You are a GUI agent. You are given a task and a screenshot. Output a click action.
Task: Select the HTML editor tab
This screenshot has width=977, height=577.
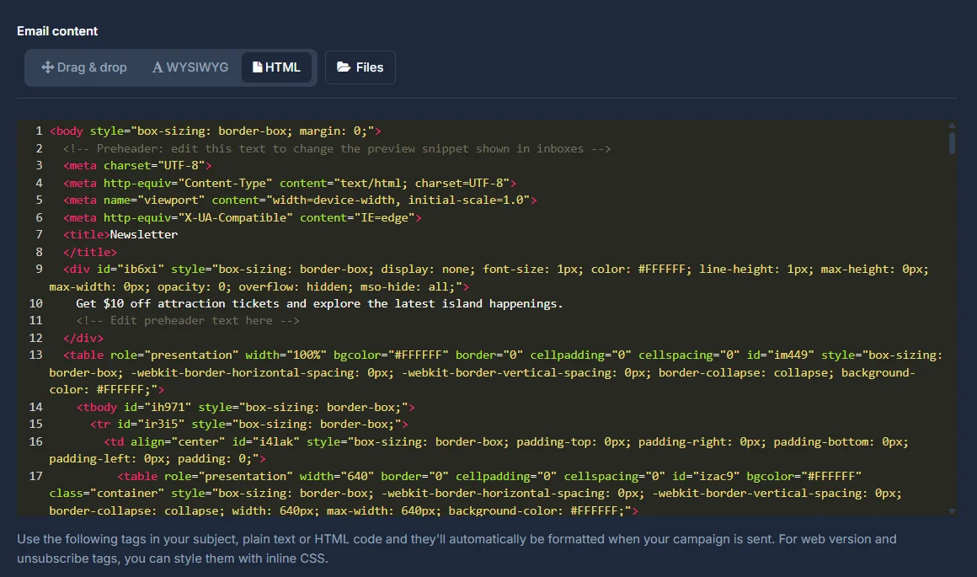pos(276,67)
